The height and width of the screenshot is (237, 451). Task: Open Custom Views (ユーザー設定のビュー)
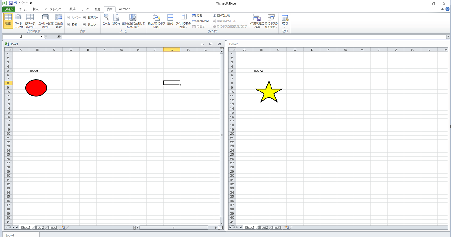[46, 21]
